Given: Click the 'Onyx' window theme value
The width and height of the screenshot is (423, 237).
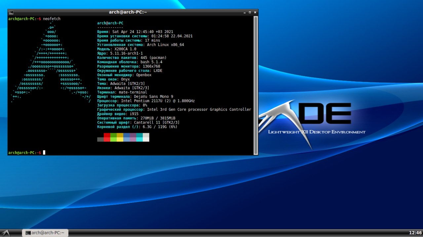Looking at the screenshot, I should point(125,79).
